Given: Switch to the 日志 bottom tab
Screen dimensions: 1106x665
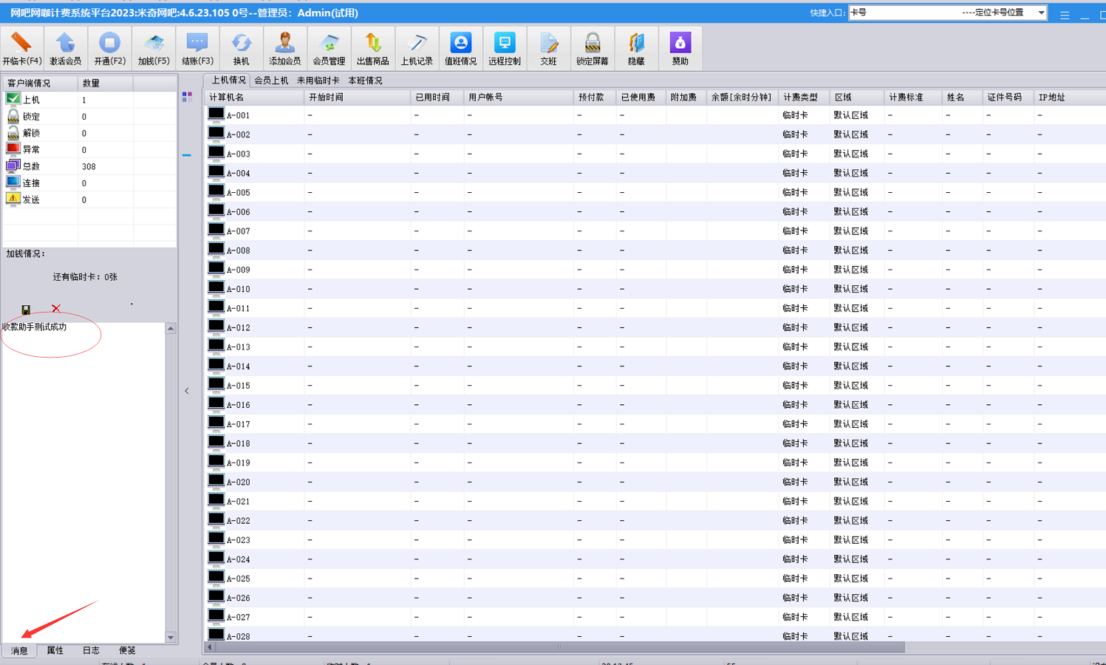Looking at the screenshot, I should [91, 650].
